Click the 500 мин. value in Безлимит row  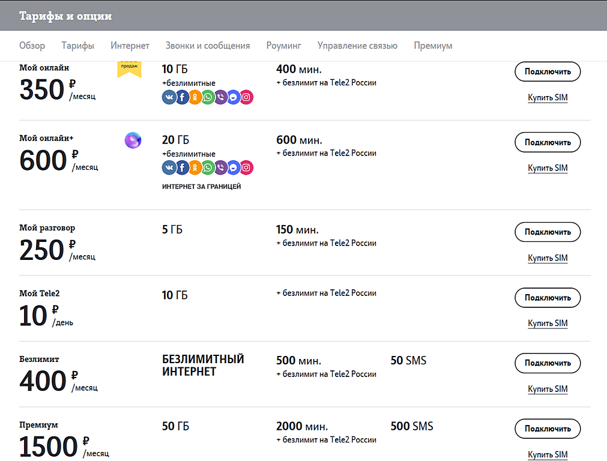tap(299, 361)
